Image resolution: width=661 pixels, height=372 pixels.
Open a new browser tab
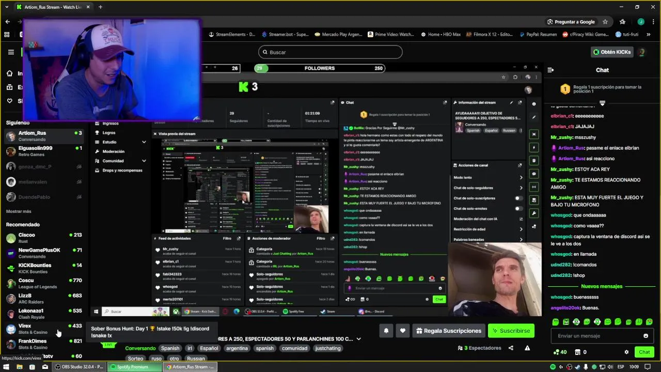100,7
